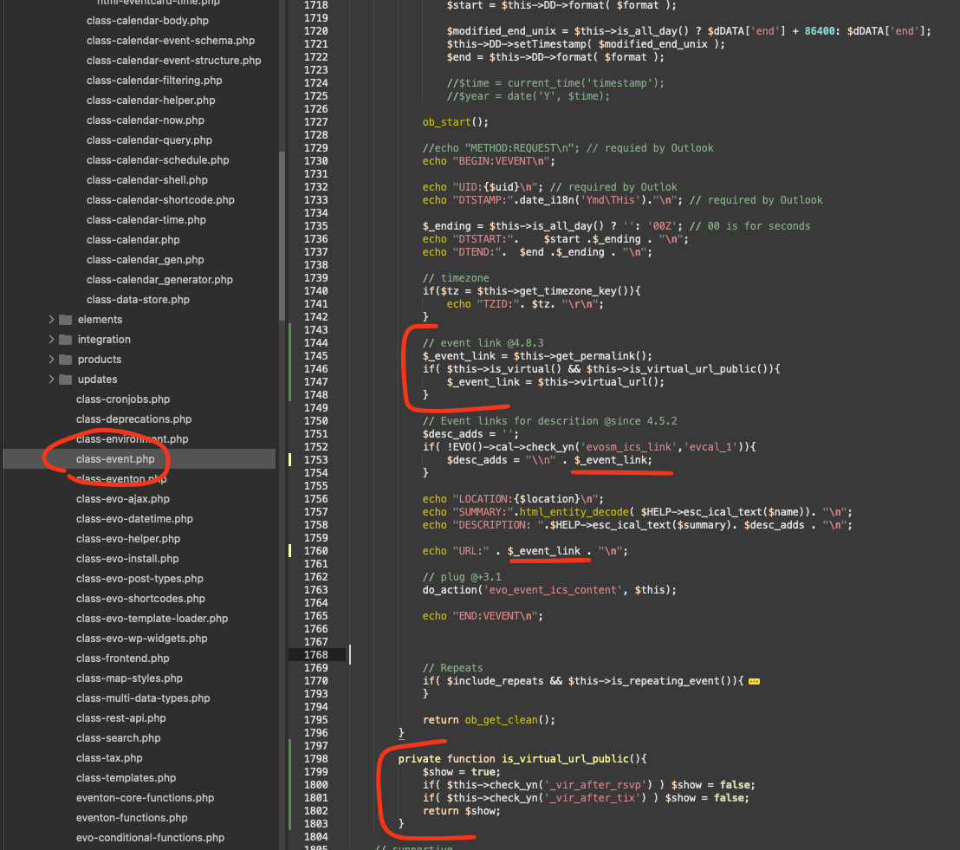Viewport: 960px width, 850px height.
Task: Open class-data-store.php
Action: pyautogui.click(x=138, y=300)
